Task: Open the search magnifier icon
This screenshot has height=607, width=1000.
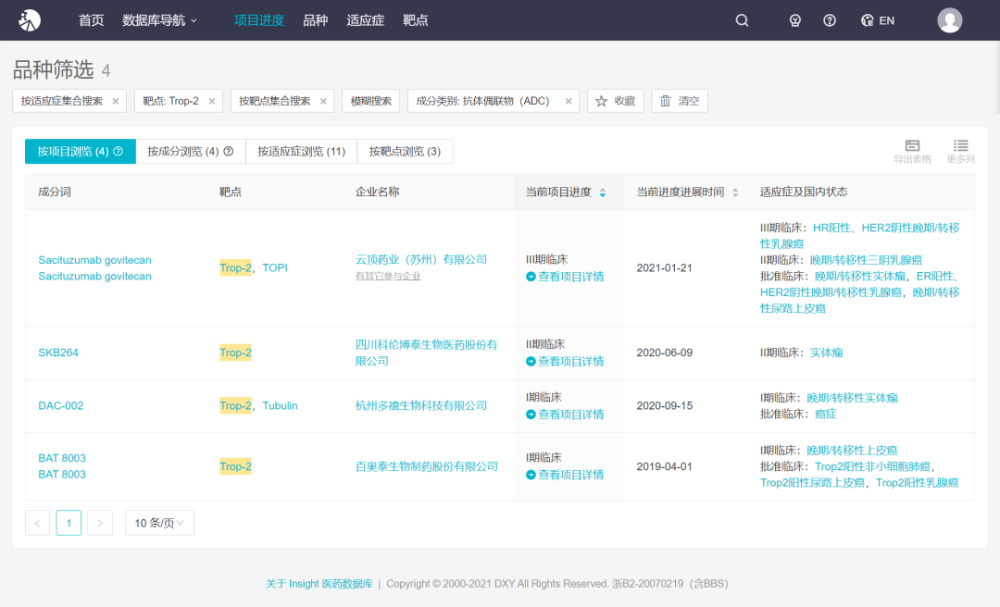Action: [742, 20]
